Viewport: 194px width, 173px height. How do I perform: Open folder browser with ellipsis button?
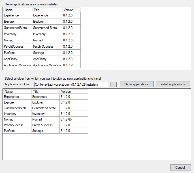[x=113, y=85]
